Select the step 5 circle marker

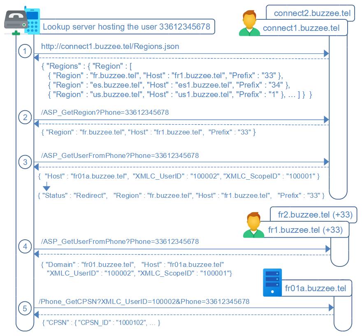25,308
